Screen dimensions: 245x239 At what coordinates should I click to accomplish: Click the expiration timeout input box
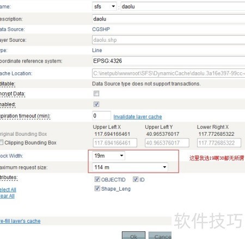coord(101,116)
